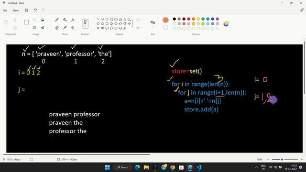306x172 pixels.
Task: Expand the Flip dropdown arrow
Action: [x=46, y=28]
